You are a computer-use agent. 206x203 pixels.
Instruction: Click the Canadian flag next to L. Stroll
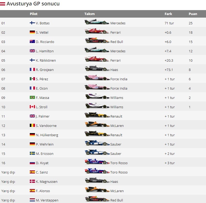32,107
